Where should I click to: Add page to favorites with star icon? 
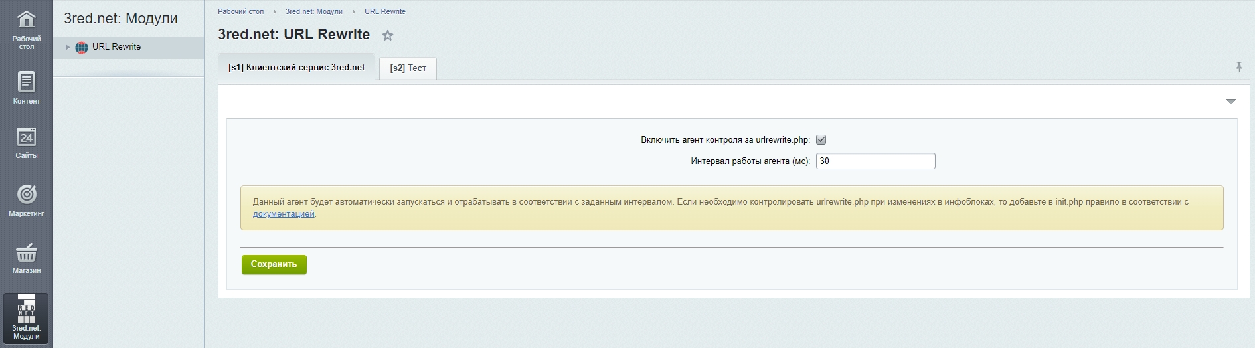(x=388, y=36)
